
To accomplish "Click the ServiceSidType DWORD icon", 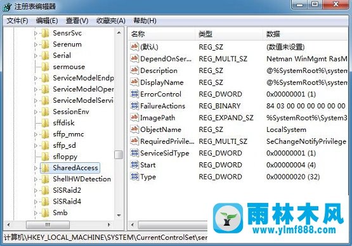I will [x=134, y=153].
